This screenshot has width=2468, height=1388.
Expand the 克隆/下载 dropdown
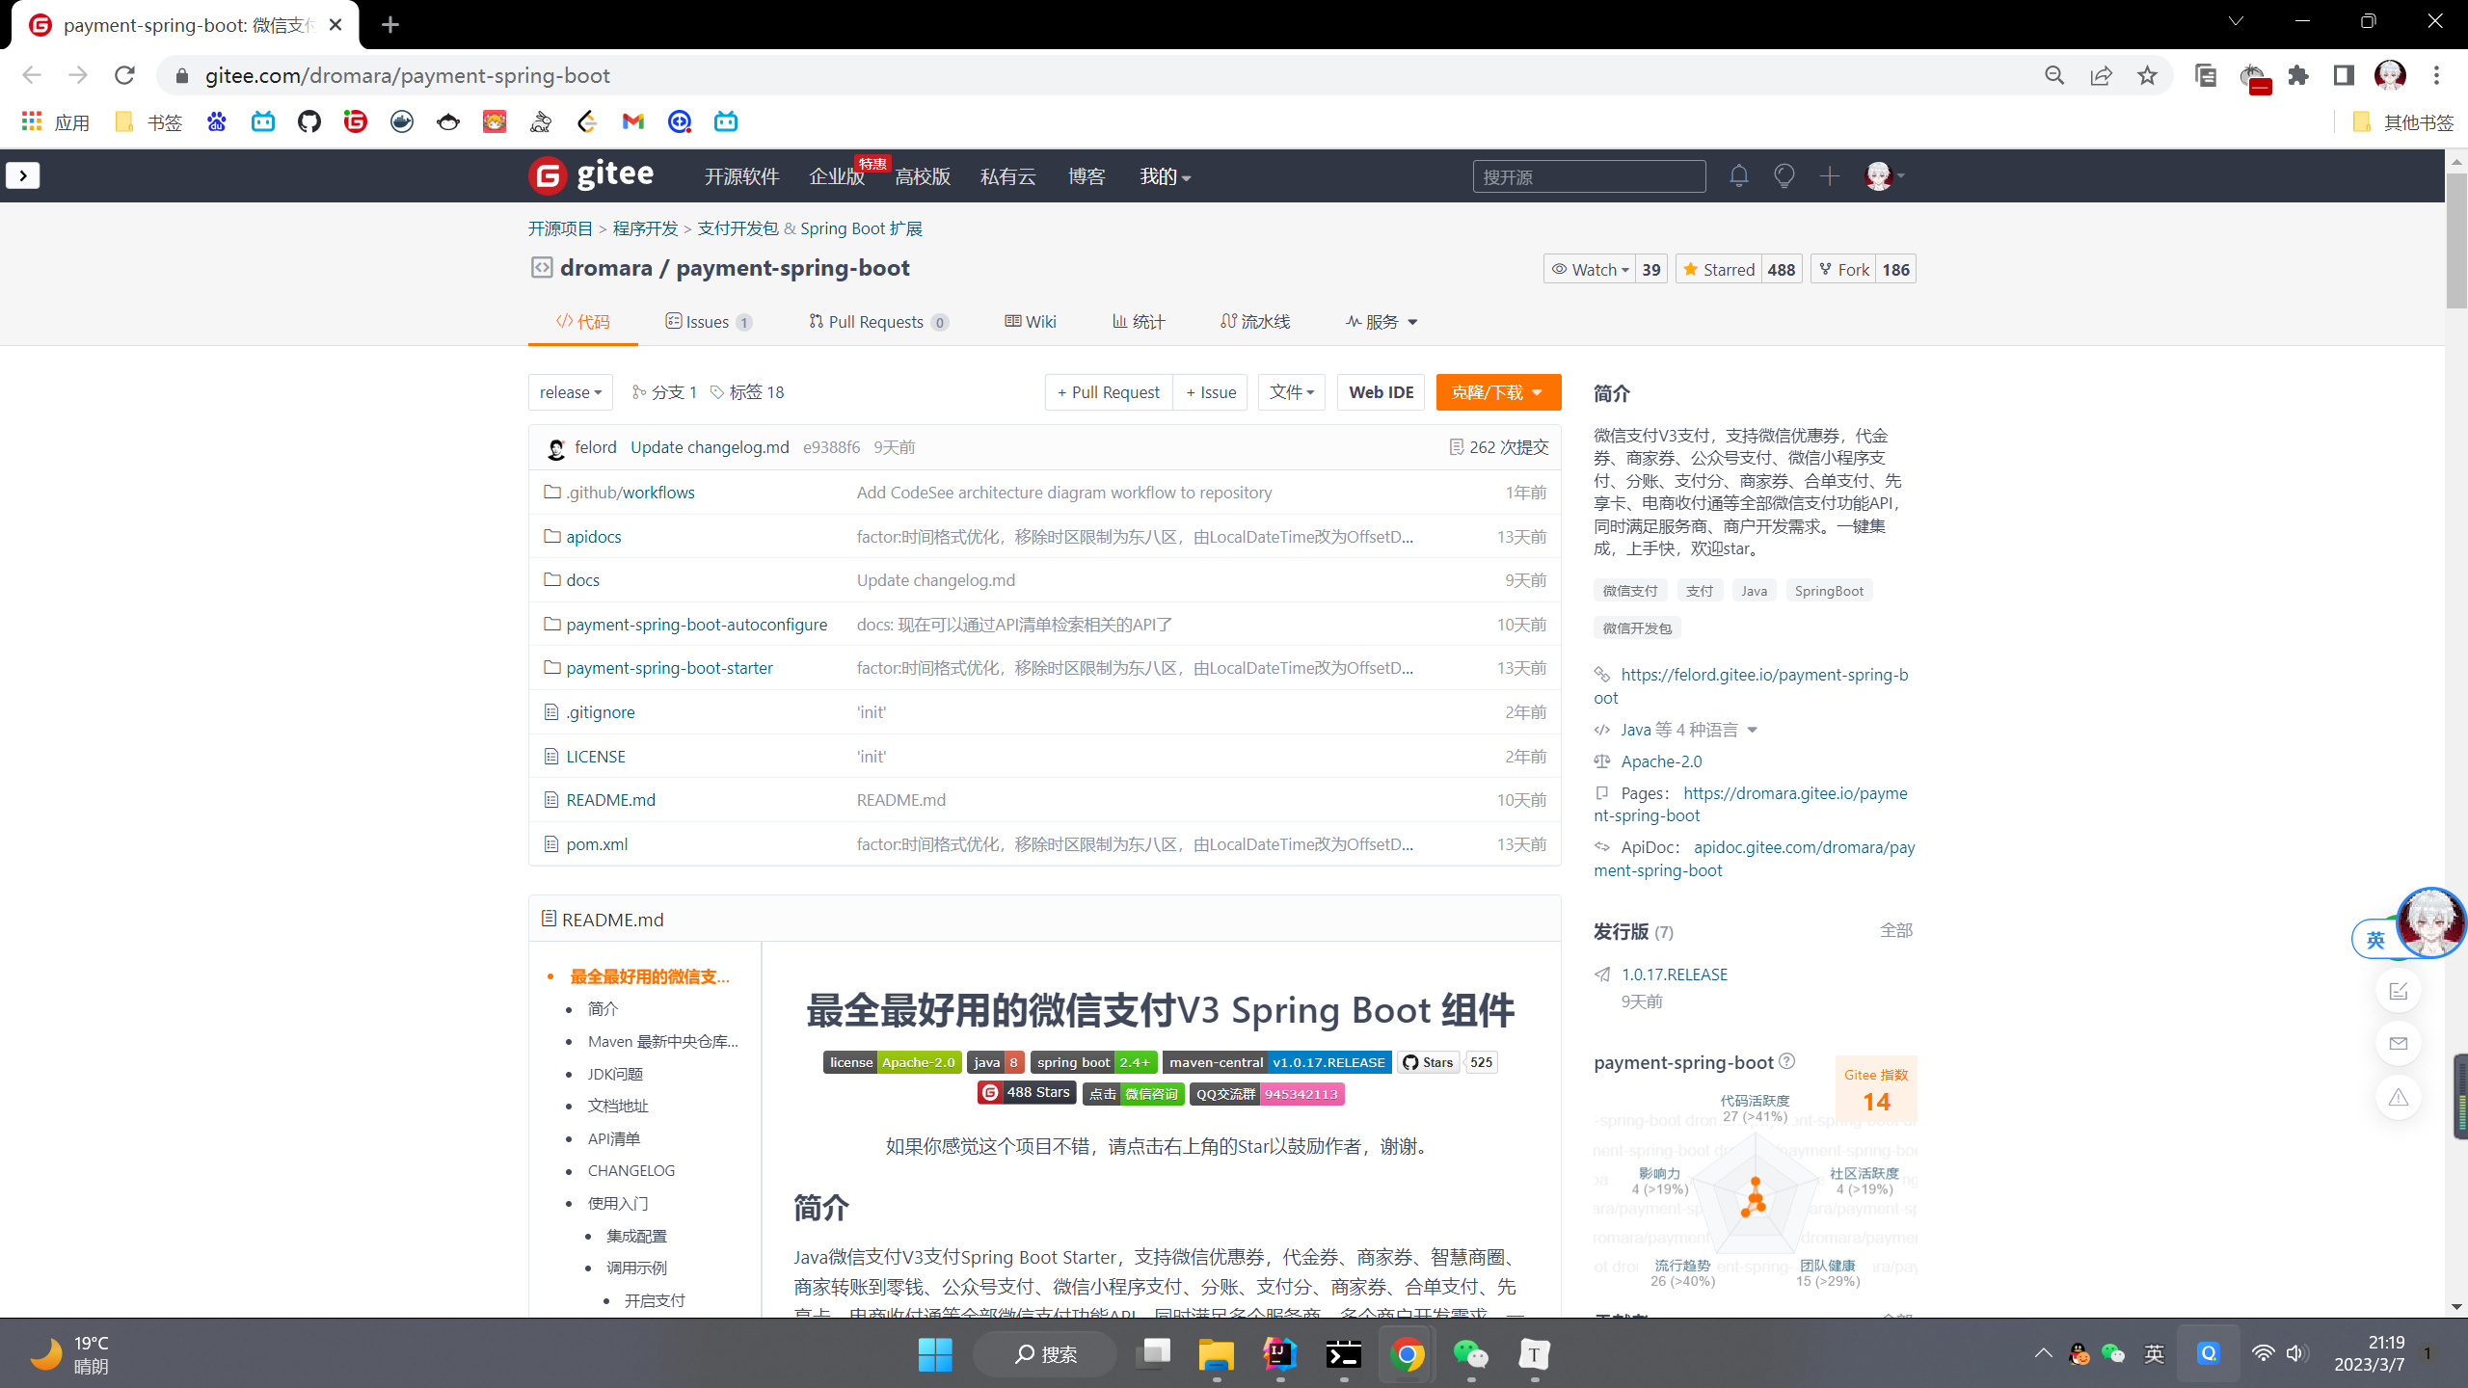tap(1497, 392)
